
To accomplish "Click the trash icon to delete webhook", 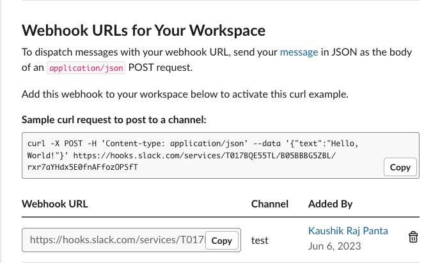I will coord(413,237).
